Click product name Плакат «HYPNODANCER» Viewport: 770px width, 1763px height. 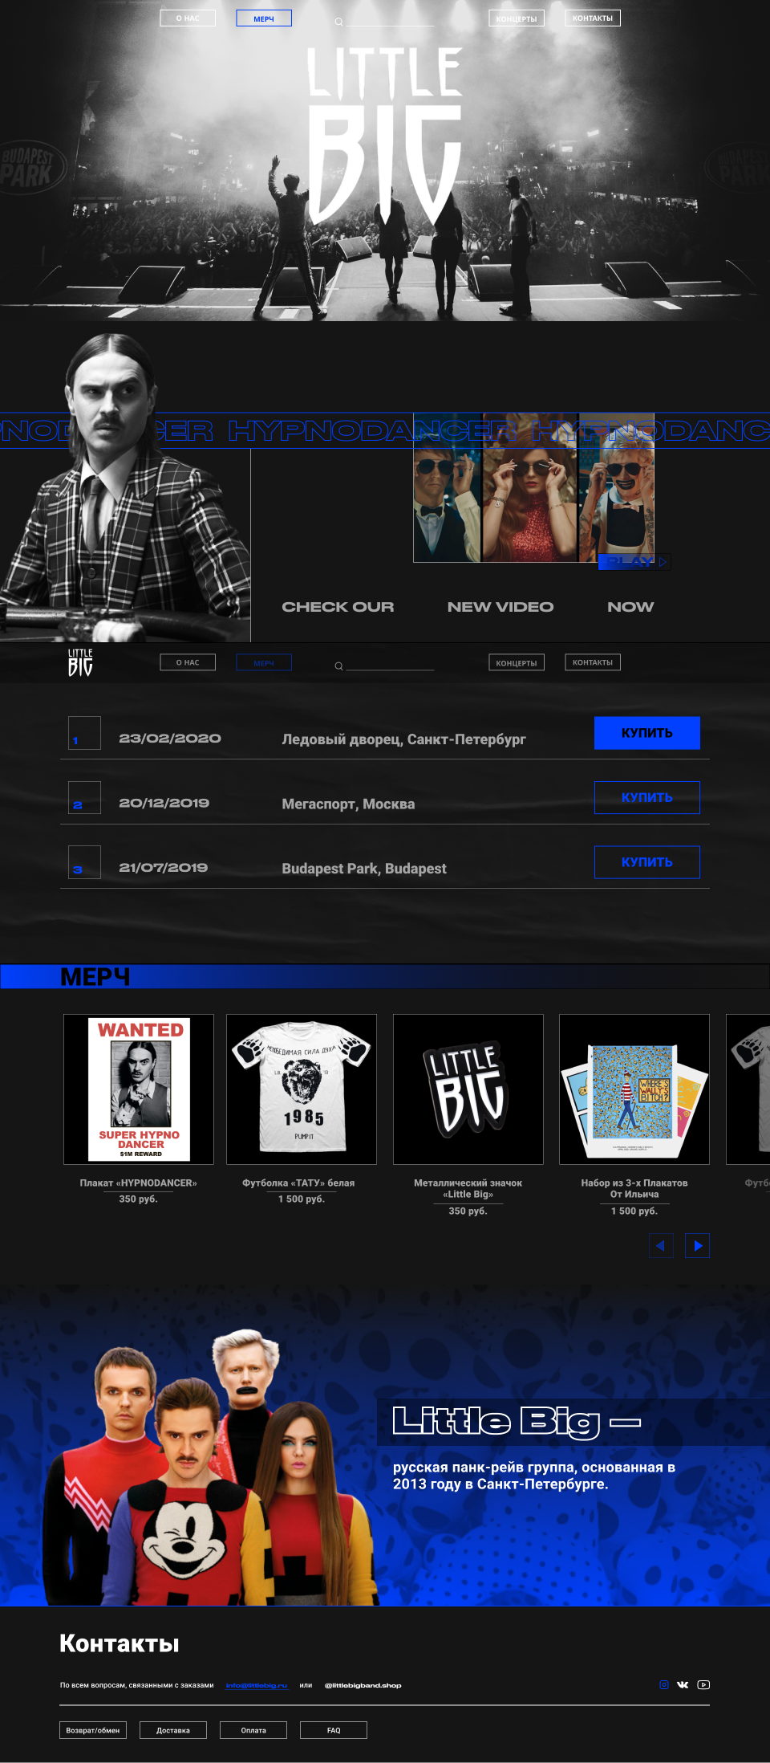[x=138, y=1183]
